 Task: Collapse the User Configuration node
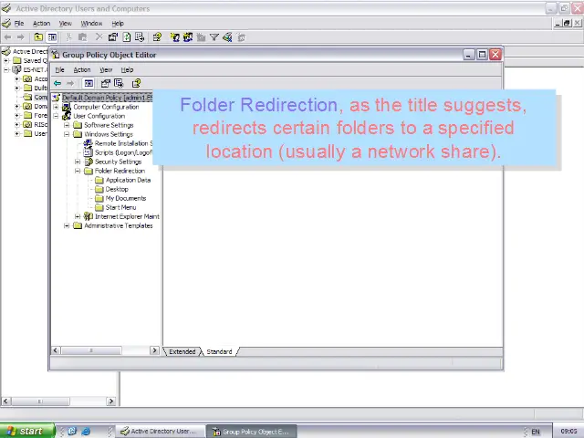click(56, 116)
